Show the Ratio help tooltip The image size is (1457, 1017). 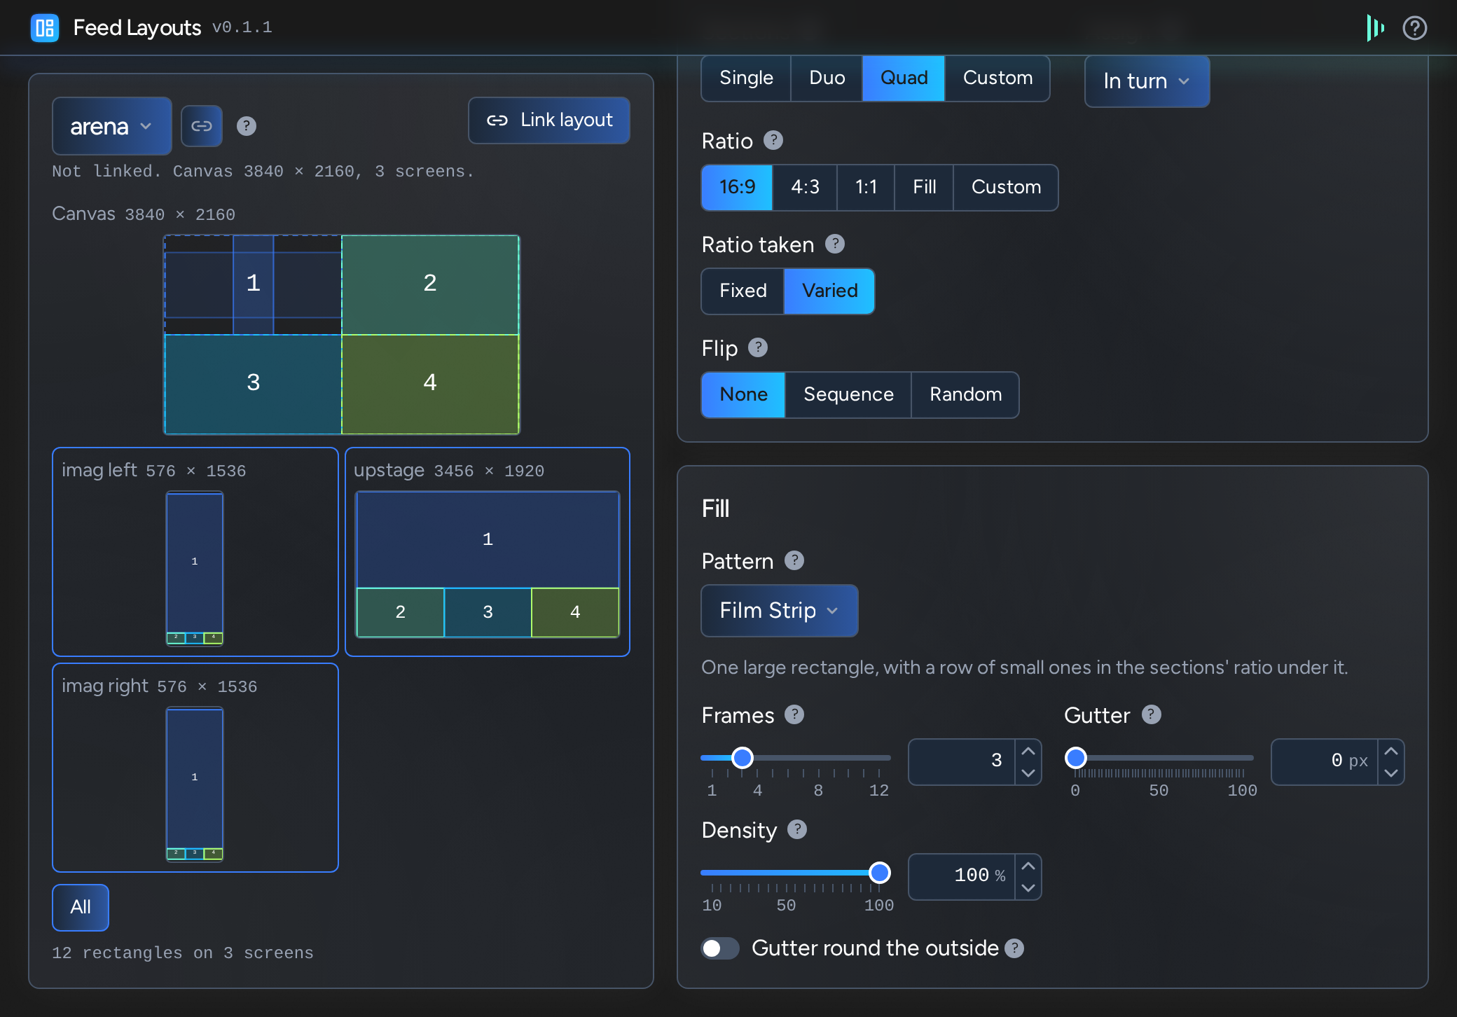point(773,140)
